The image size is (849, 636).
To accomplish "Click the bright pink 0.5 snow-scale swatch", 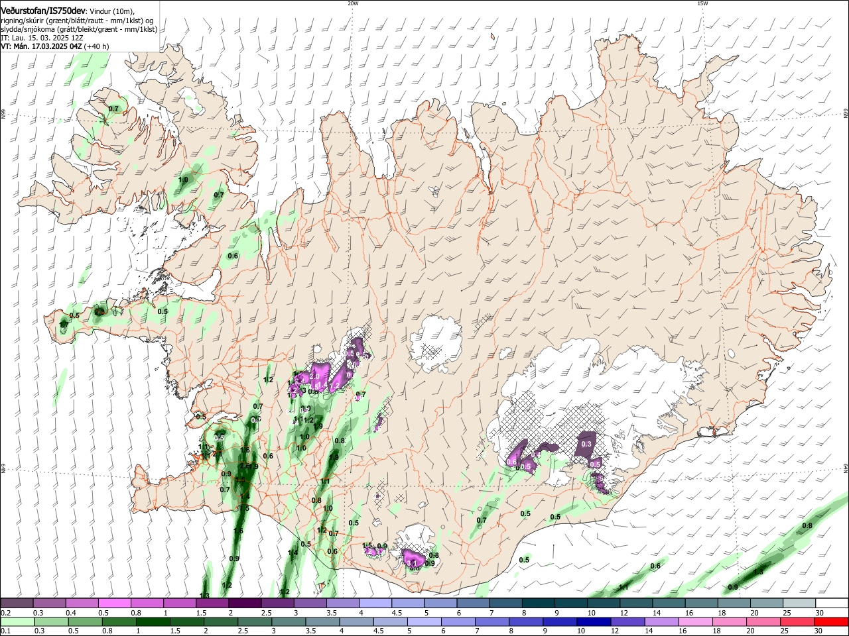I will pyautogui.click(x=114, y=604).
